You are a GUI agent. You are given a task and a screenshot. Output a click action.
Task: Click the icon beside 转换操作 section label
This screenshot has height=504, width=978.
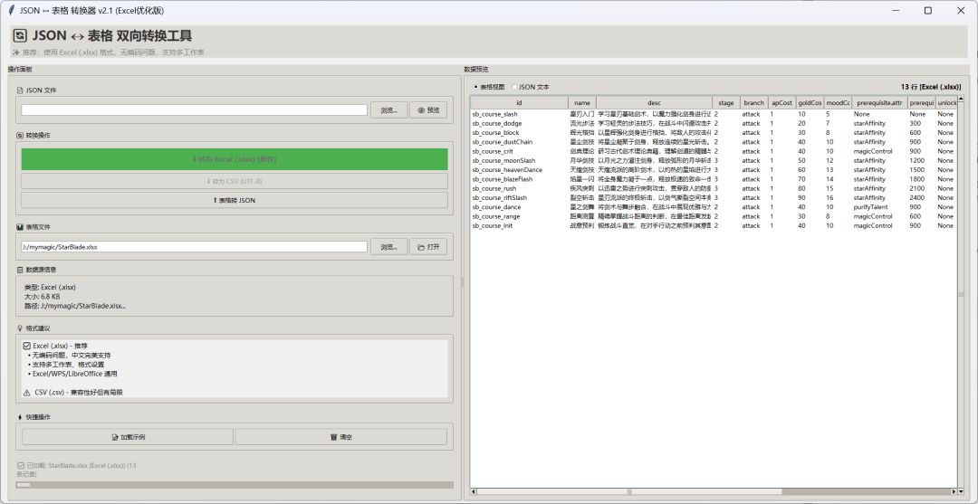click(20, 135)
